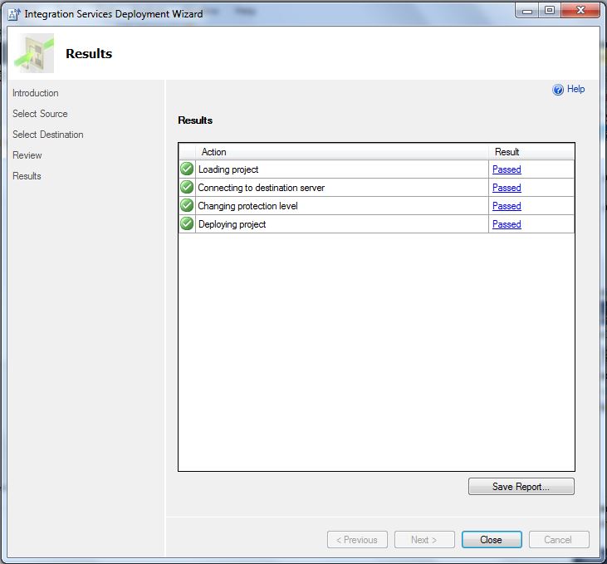
Task: Click the deployment wizard header image
Action: (34, 53)
